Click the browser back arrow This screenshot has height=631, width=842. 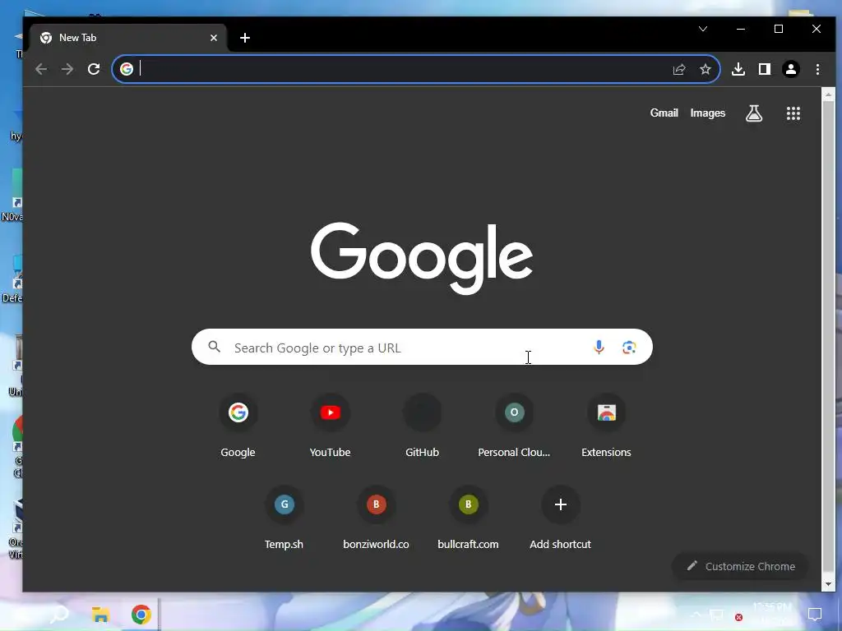click(x=41, y=69)
